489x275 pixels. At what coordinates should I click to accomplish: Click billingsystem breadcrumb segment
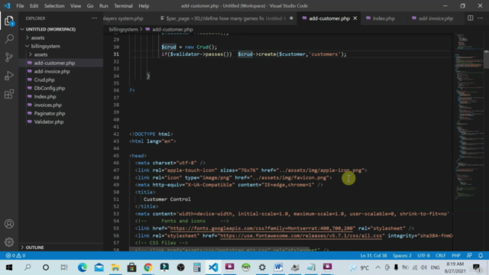pos(124,29)
